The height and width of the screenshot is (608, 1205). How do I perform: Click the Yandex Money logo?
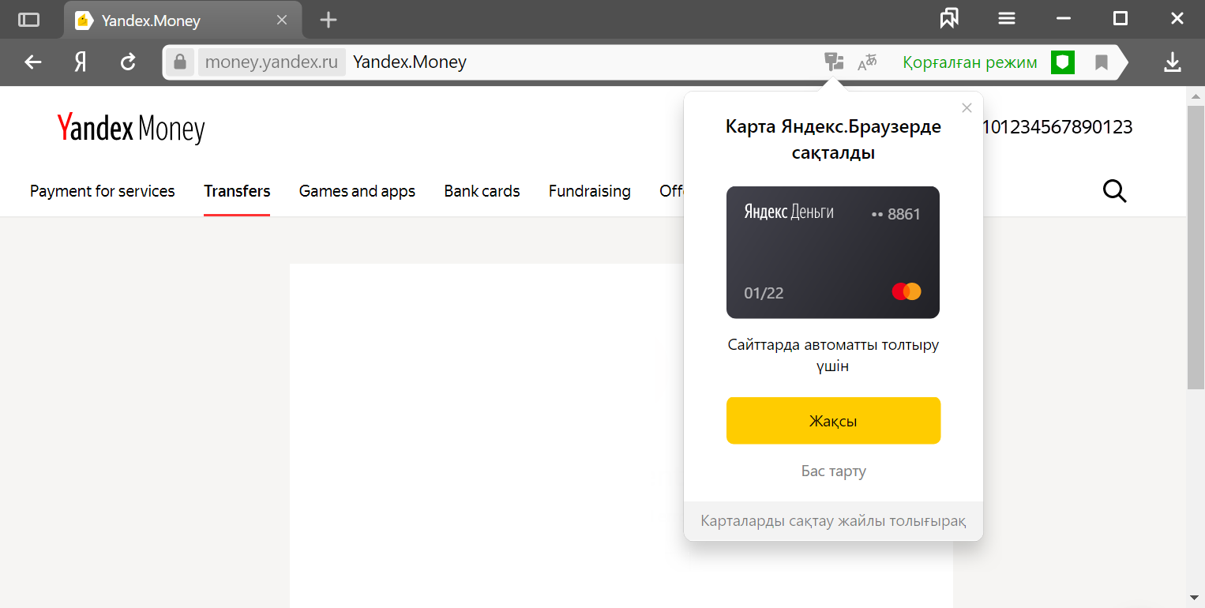pyautogui.click(x=131, y=129)
